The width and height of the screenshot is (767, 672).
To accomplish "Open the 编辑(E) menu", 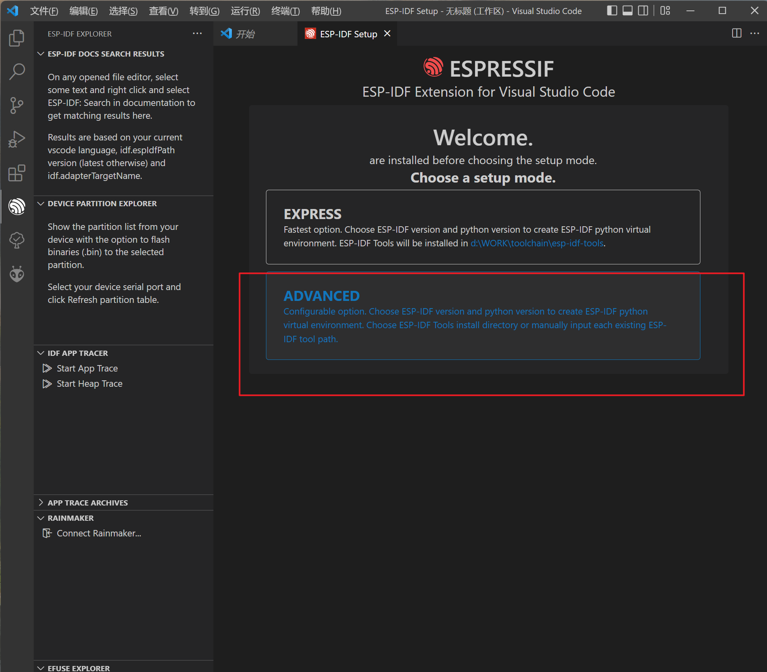I will tap(83, 11).
